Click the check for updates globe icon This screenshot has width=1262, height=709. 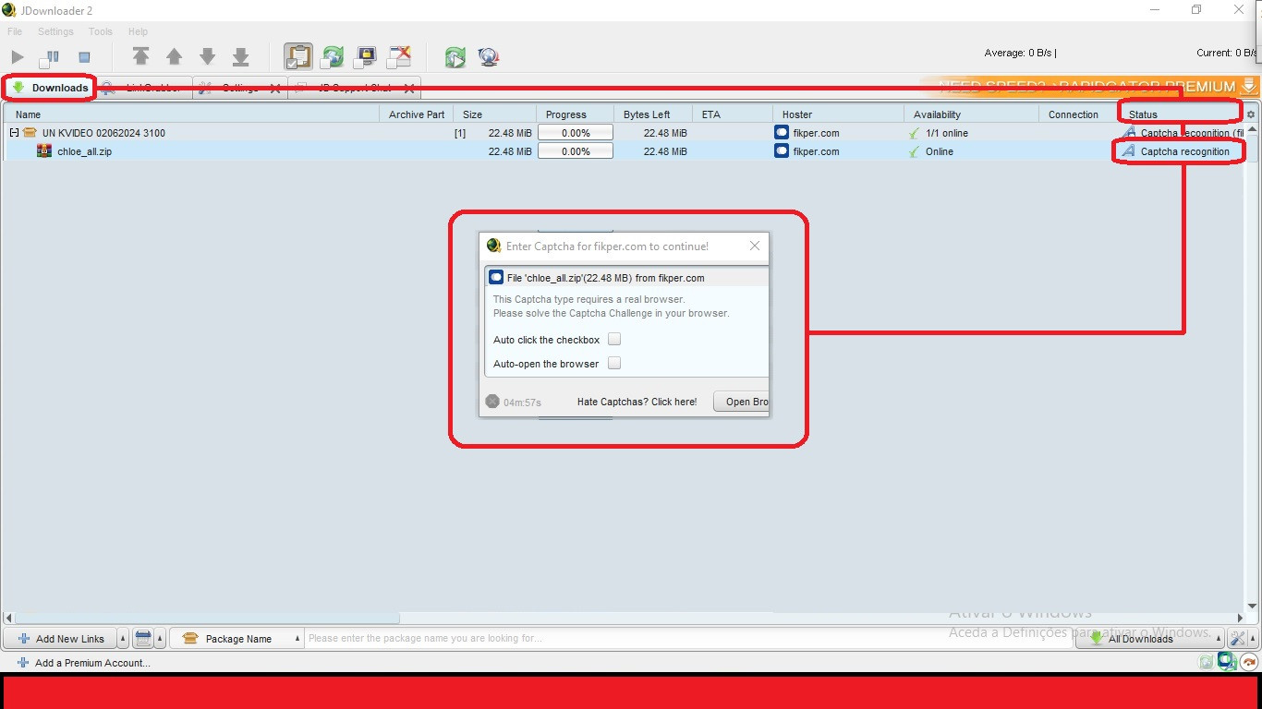(489, 57)
